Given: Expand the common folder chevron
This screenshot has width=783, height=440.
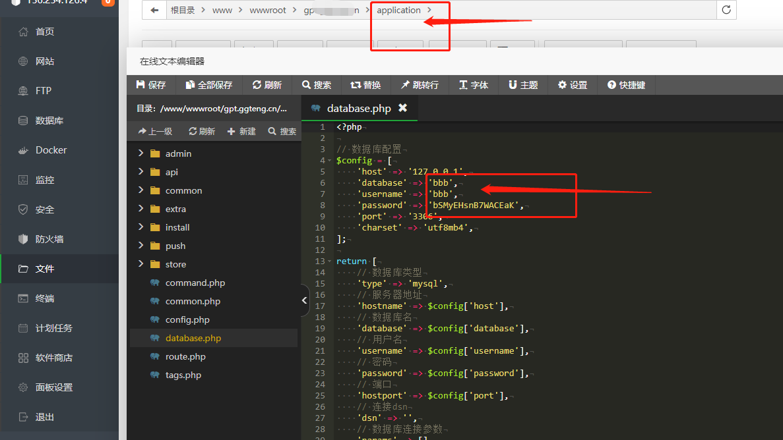Looking at the screenshot, I should tap(141, 190).
